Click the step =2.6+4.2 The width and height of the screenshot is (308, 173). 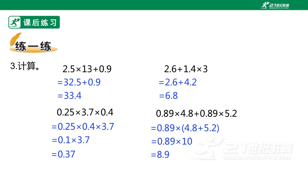[x=178, y=82]
